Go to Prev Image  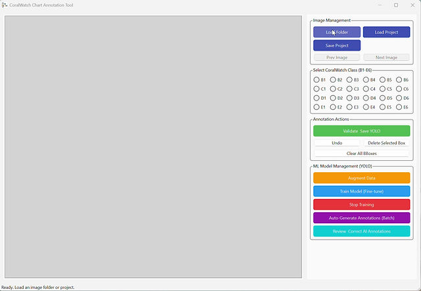pyautogui.click(x=337, y=57)
